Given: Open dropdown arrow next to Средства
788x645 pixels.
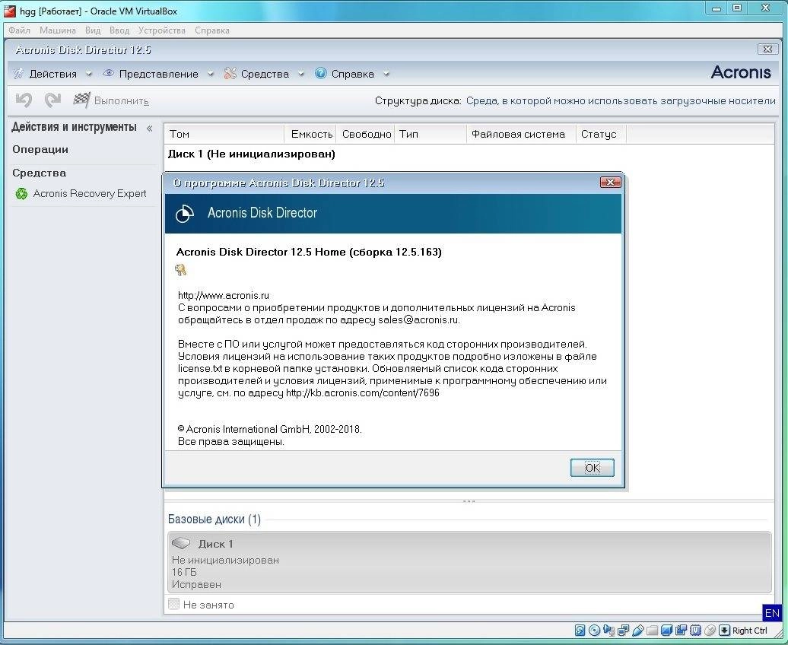Looking at the screenshot, I should (x=301, y=75).
